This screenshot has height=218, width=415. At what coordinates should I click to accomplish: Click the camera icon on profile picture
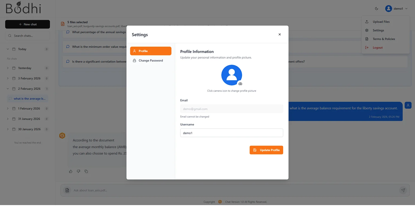pos(240,84)
